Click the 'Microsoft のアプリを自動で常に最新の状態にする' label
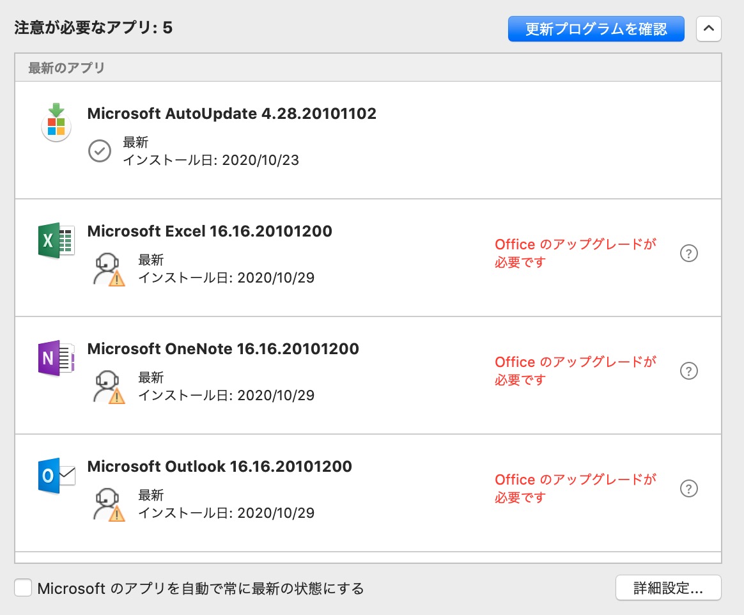The width and height of the screenshot is (744, 615). [x=201, y=588]
